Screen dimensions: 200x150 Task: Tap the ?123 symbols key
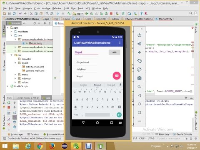[x=76, y=115]
